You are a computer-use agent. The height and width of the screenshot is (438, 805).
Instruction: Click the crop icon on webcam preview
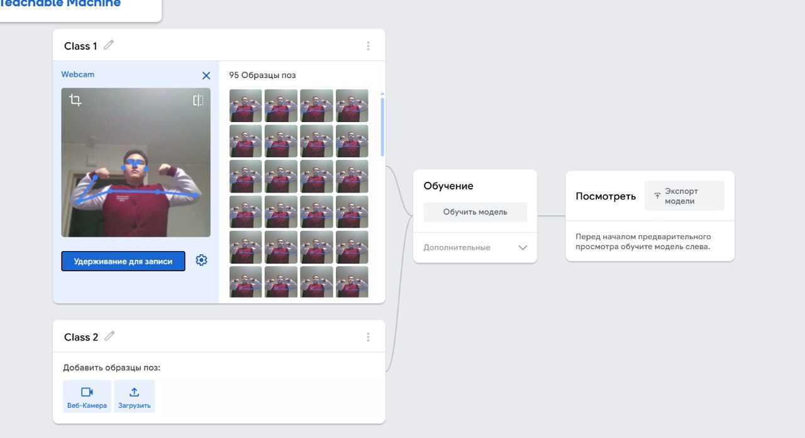pos(75,100)
